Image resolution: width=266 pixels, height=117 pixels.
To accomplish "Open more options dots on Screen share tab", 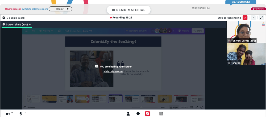I will 30,24.
